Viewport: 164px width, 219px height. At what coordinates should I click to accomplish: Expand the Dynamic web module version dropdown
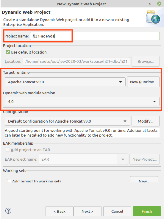pos(82,101)
